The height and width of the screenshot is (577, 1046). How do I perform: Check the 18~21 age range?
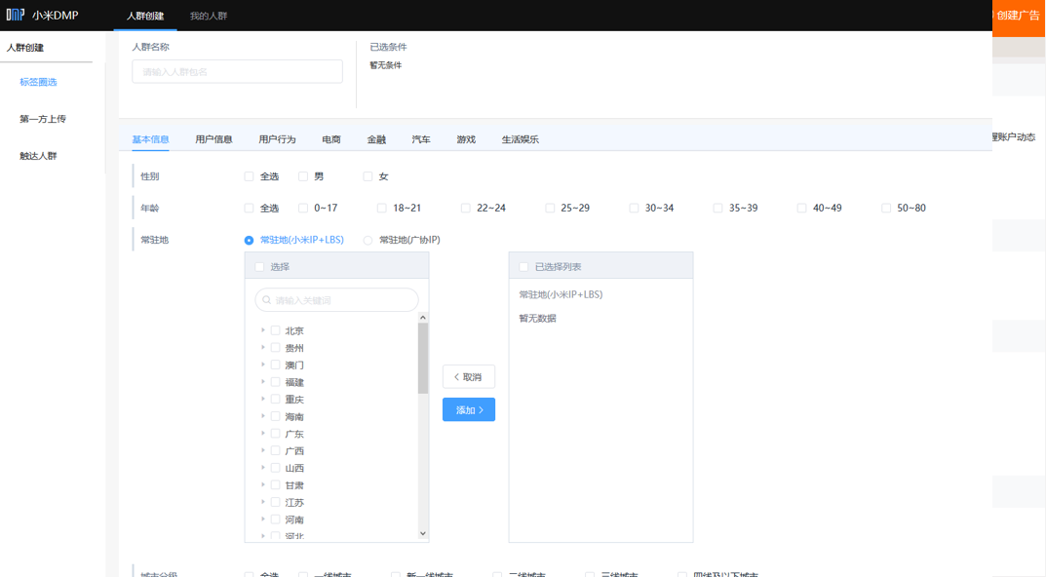[x=381, y=208]
